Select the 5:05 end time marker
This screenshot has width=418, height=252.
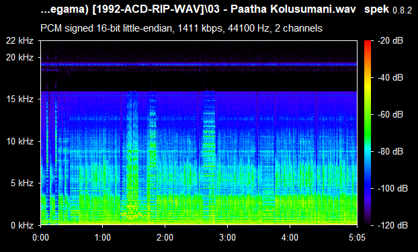click(x=357, y=237)
